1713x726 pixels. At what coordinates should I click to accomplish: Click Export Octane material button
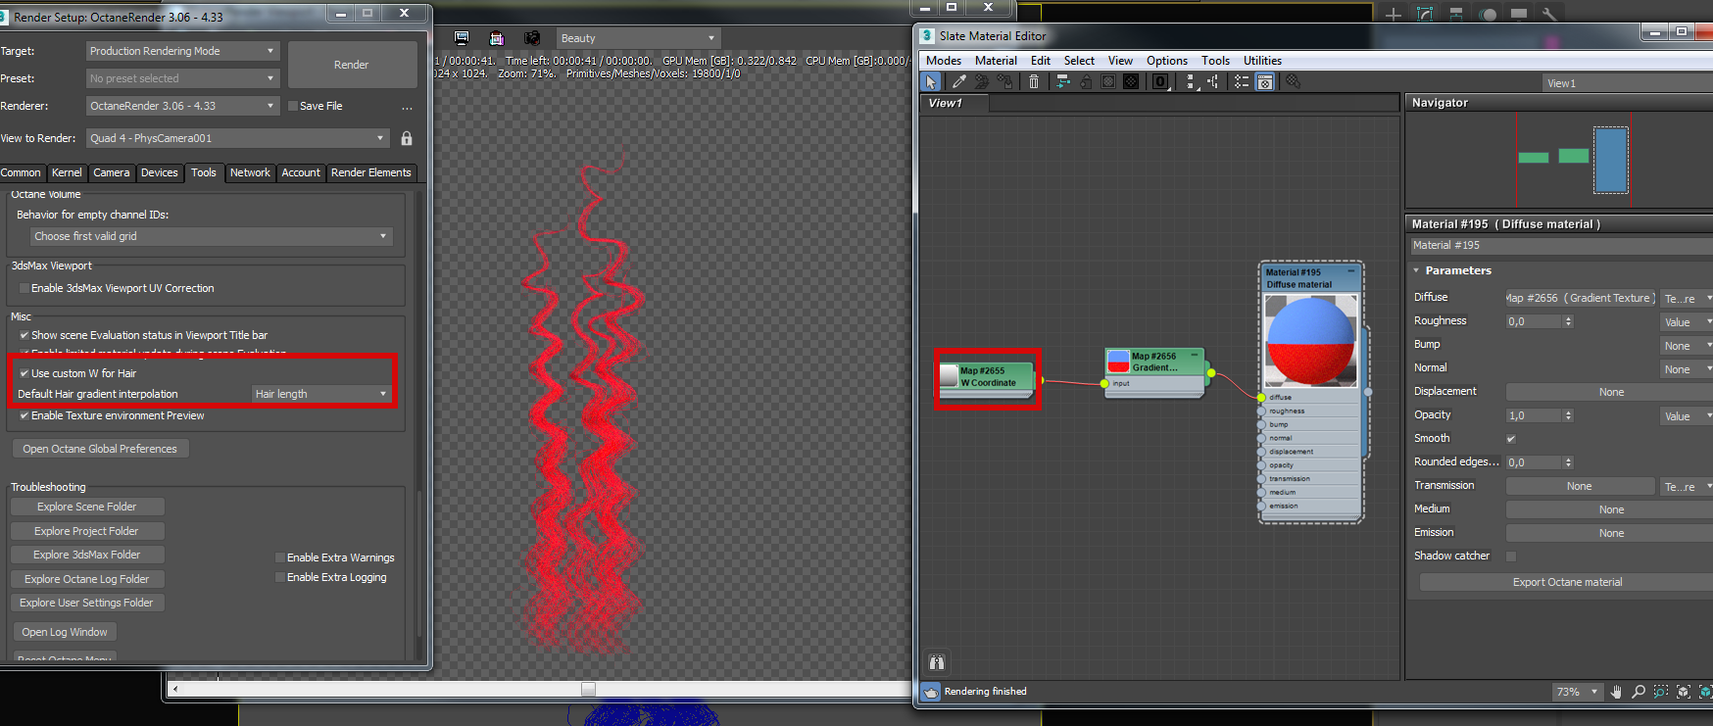pos(1567,582)
